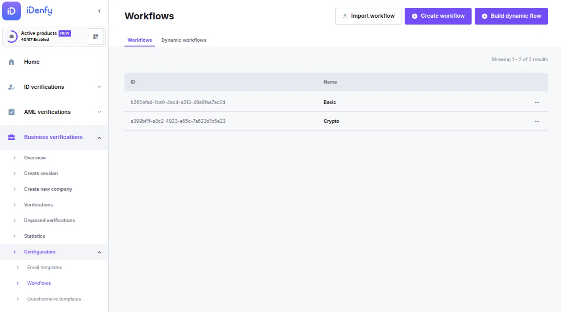Click the AML verifications clipboard icon
The image size is (561, 312).
tap(13, 112)
